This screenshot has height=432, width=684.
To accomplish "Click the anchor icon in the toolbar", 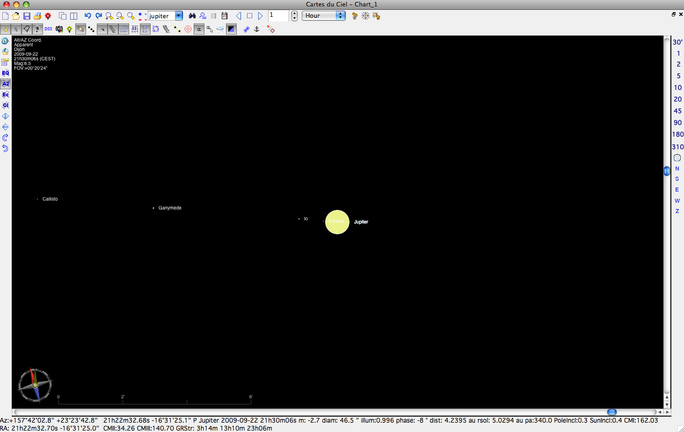I will (x=256, y=29).
